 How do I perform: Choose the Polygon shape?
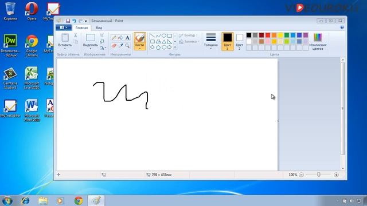pyautogui.click(x=158, y=42)
